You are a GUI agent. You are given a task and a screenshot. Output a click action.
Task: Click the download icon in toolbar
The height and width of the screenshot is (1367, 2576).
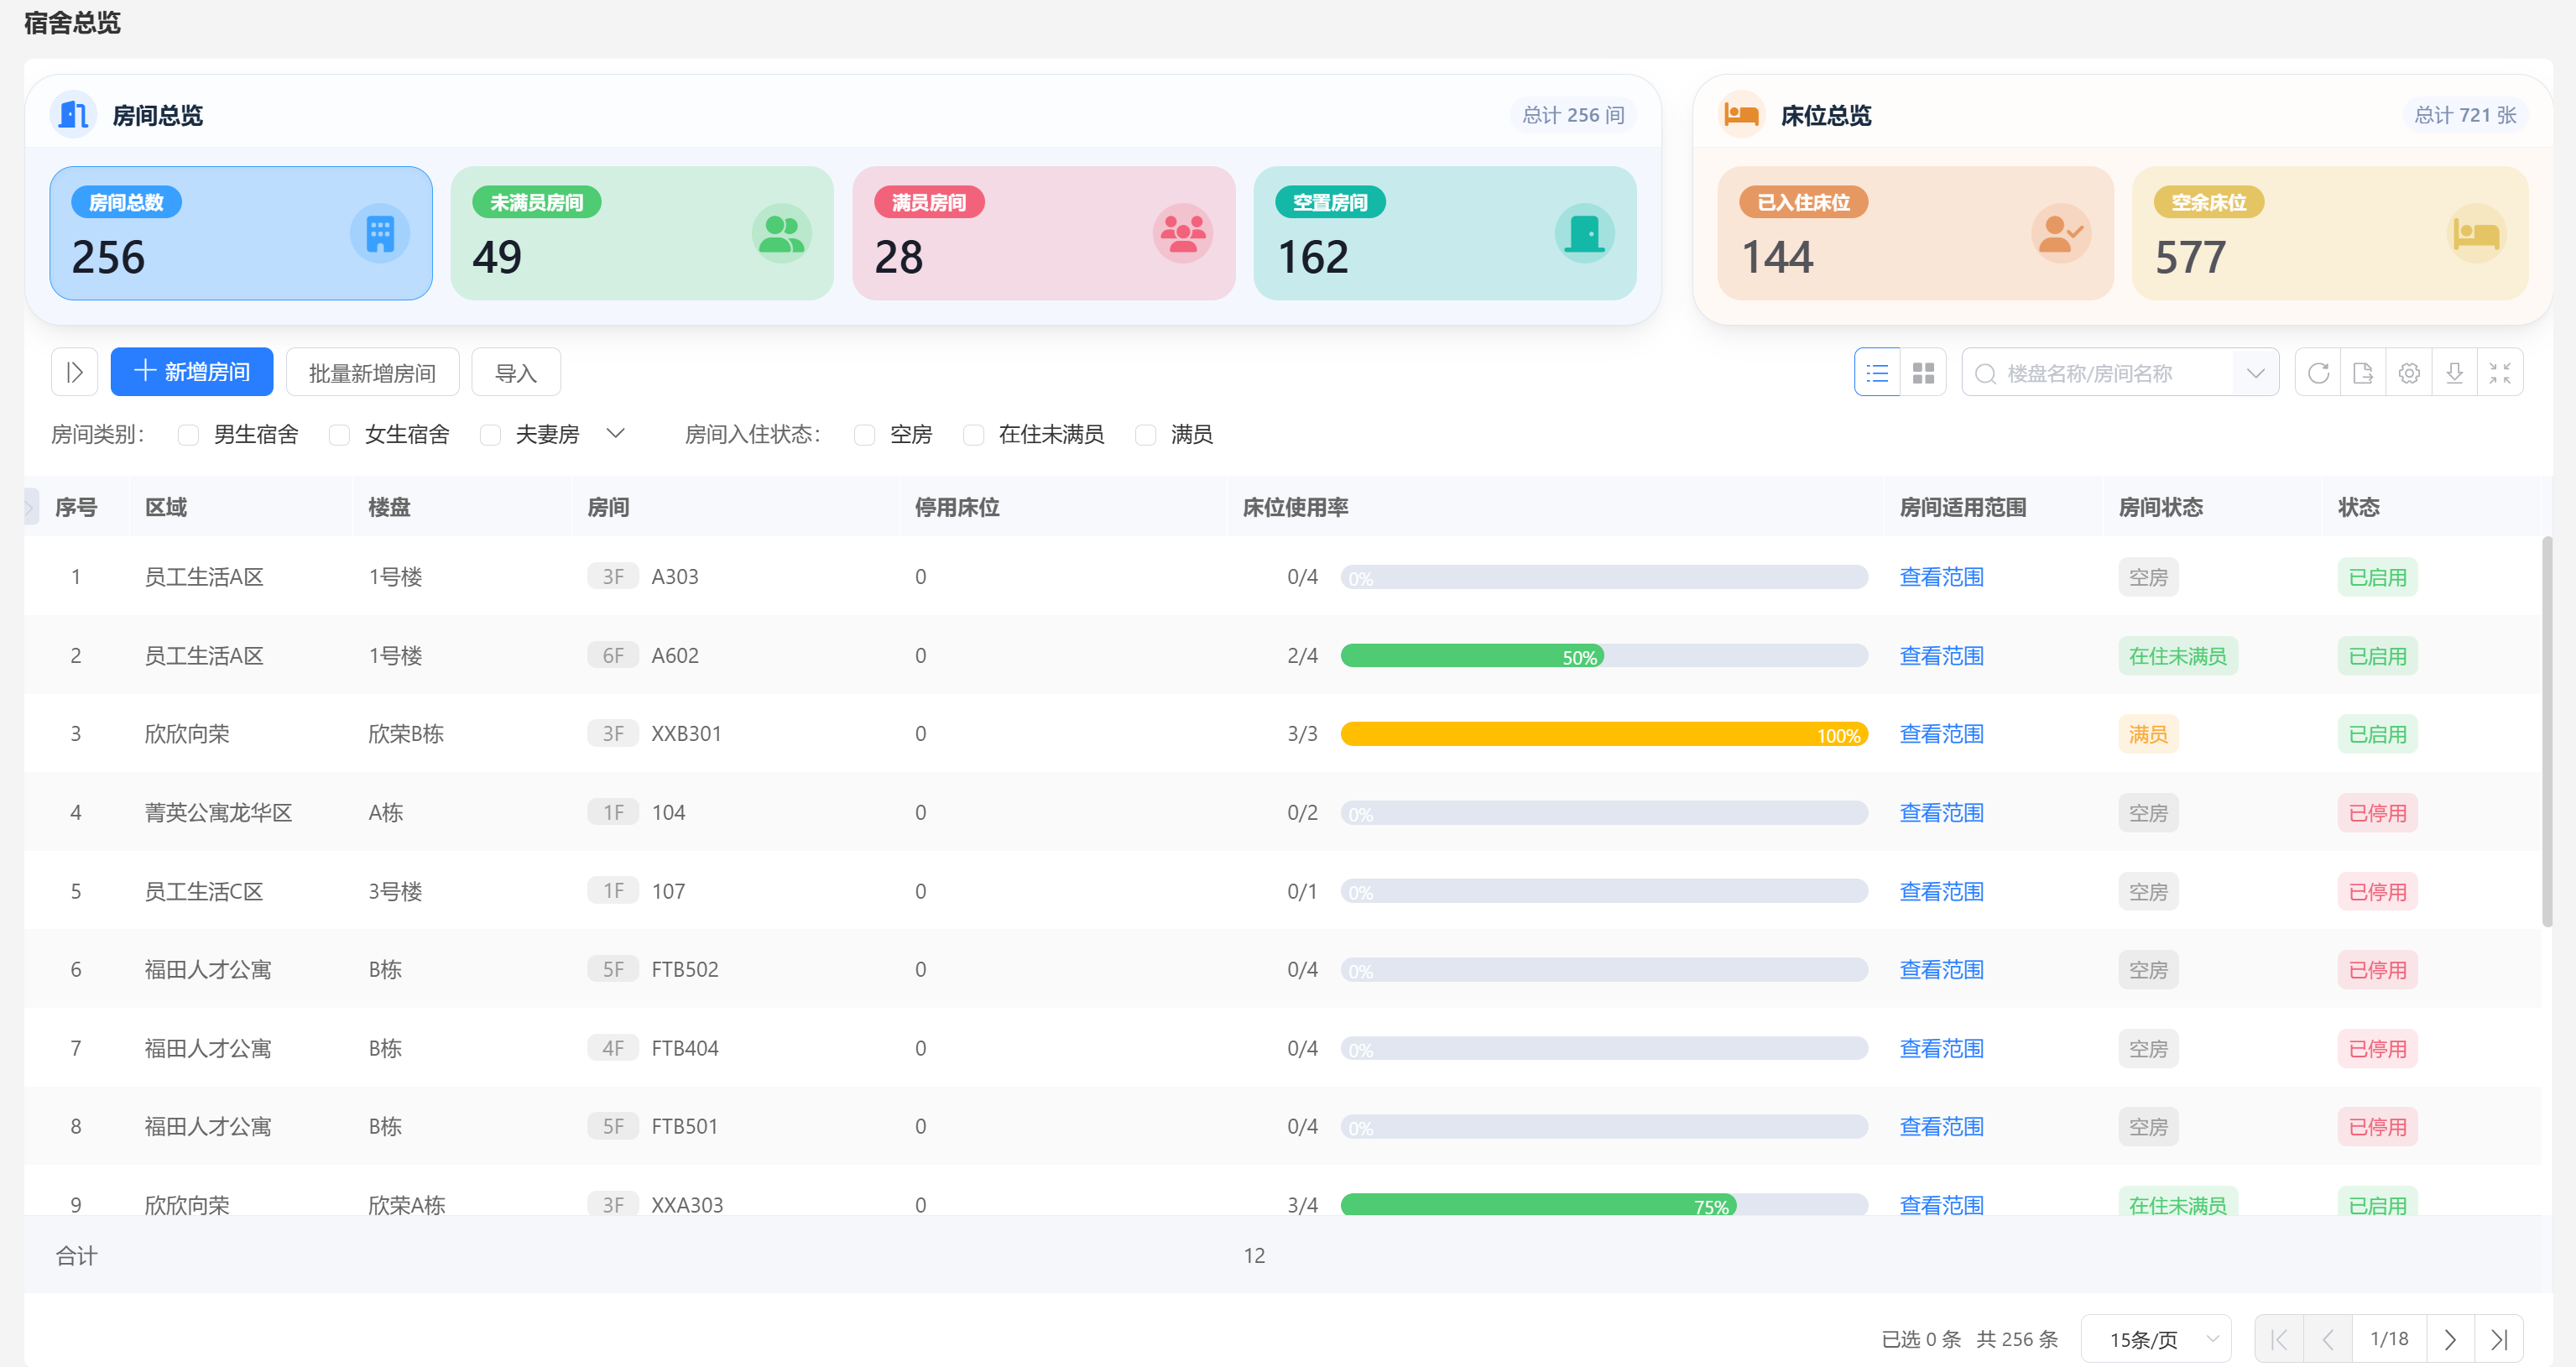click(2454, 373)
